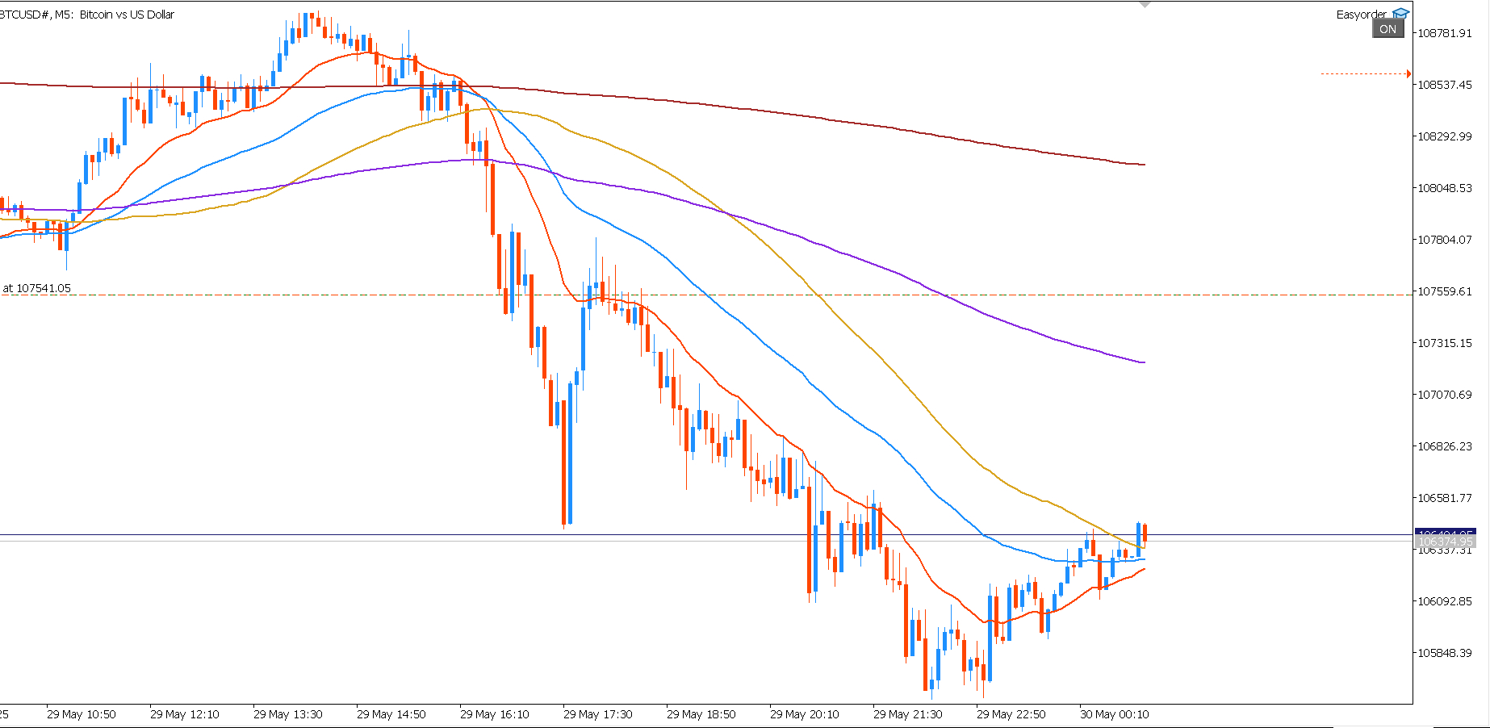Click the gray chart shift triangle marker
This screenshot has width=1490, height=728.
(x=1145, y=4)
